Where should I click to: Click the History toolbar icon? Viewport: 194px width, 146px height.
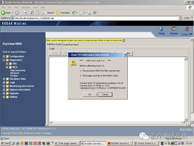(x=74, y=13)
